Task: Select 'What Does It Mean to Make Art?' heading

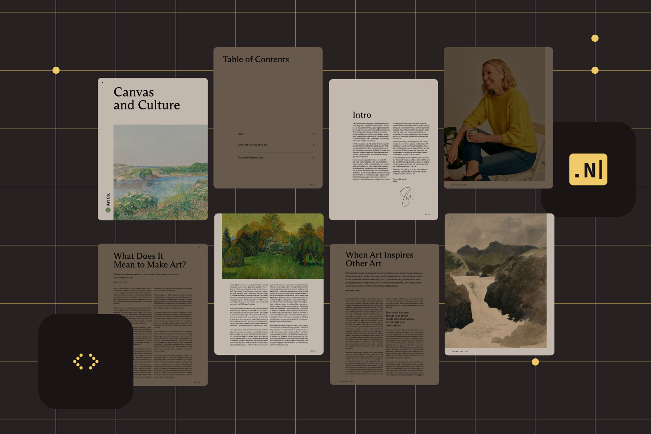Action: tap(149, 260)
